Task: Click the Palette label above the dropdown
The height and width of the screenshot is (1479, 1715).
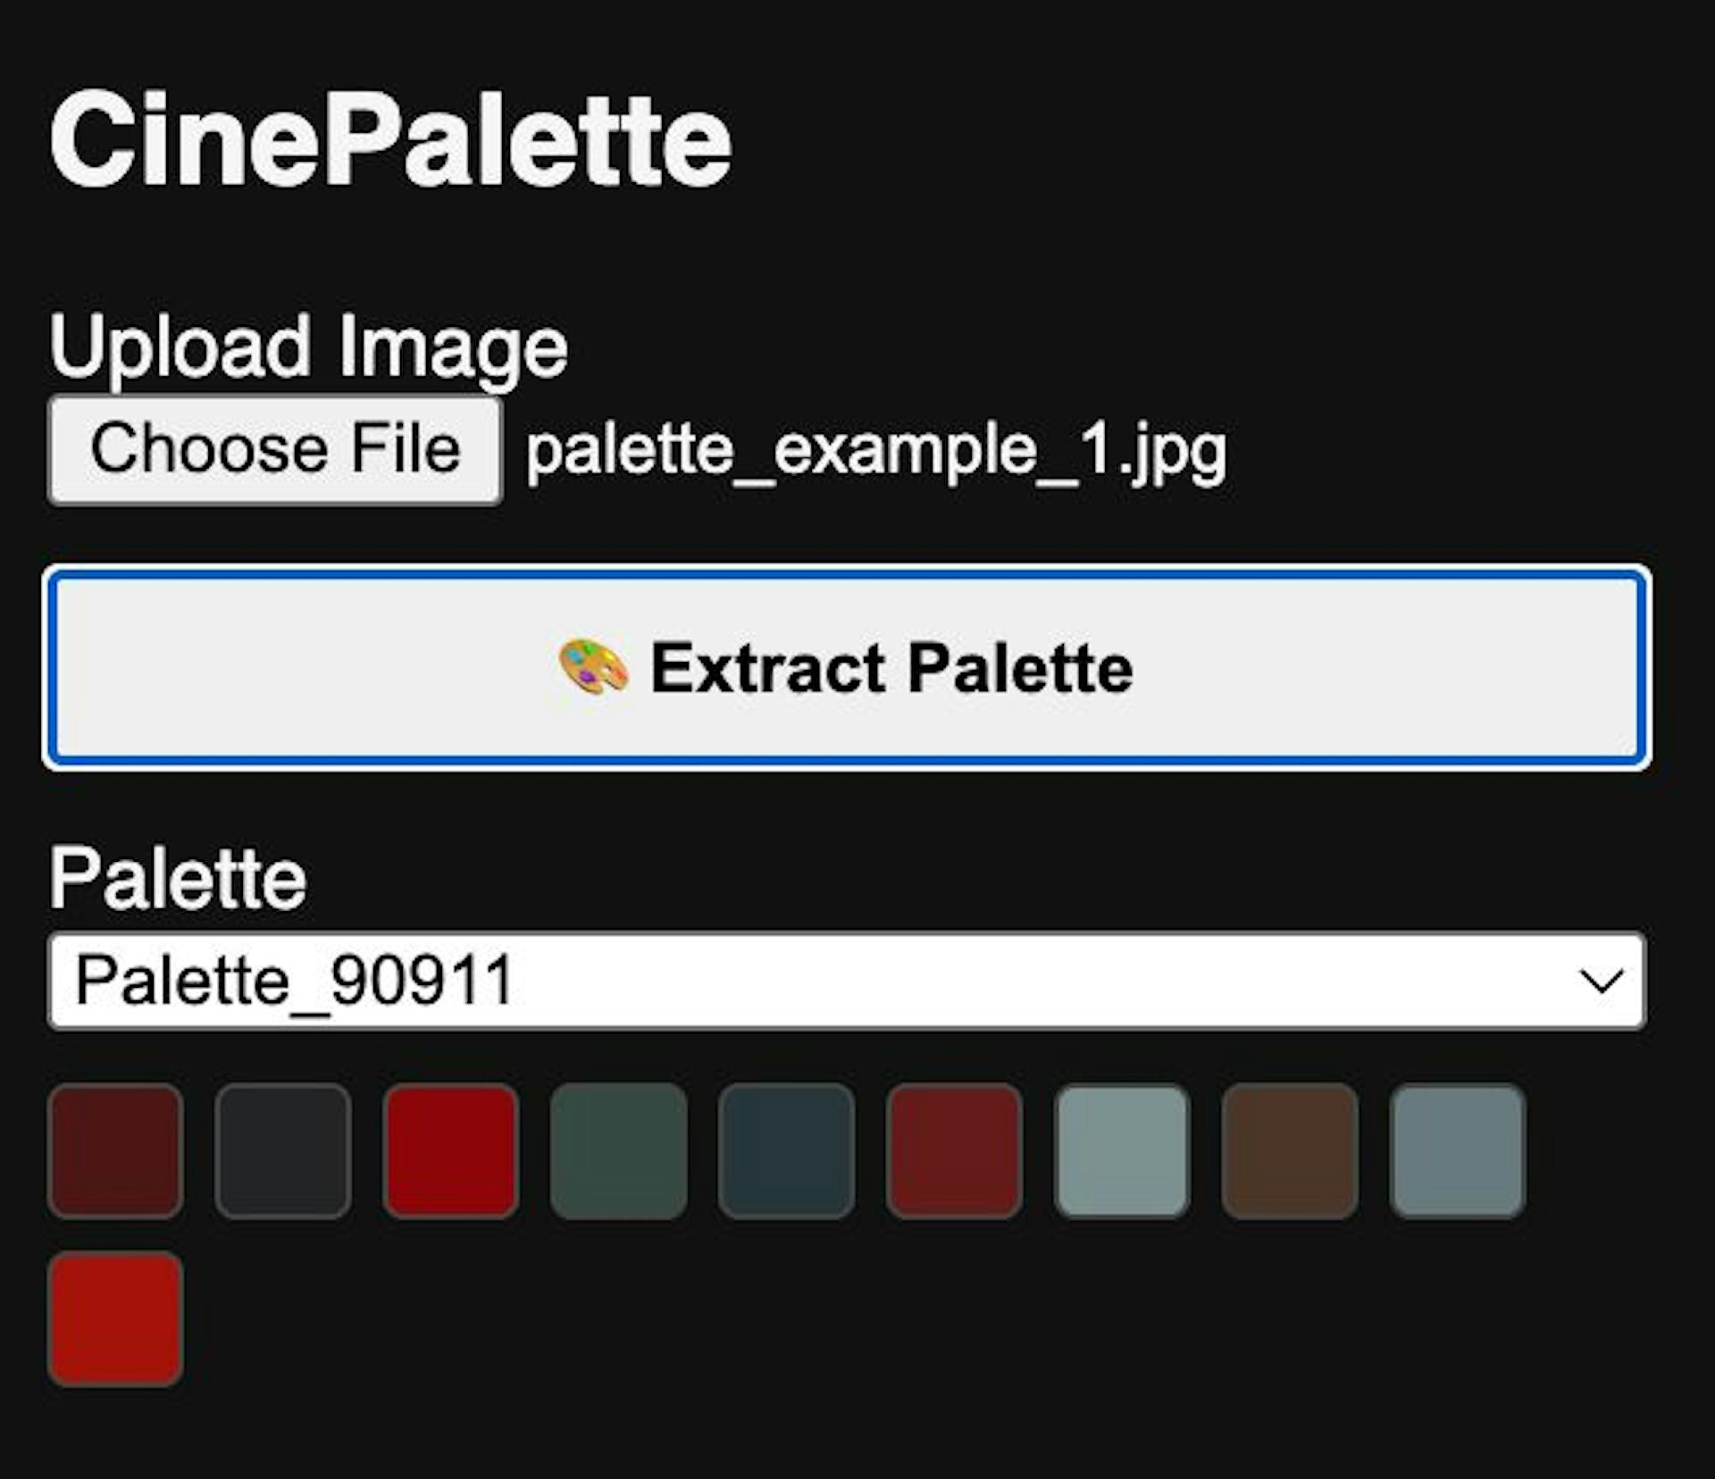Action: tap(178, 879)
